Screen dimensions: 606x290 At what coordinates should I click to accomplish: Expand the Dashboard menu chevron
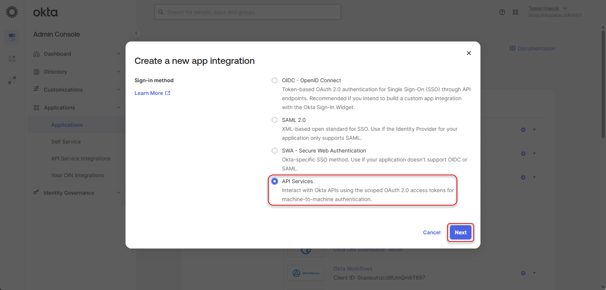point(118,54)
